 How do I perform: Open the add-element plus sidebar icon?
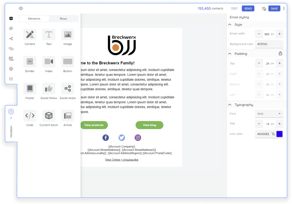(11, 18)
